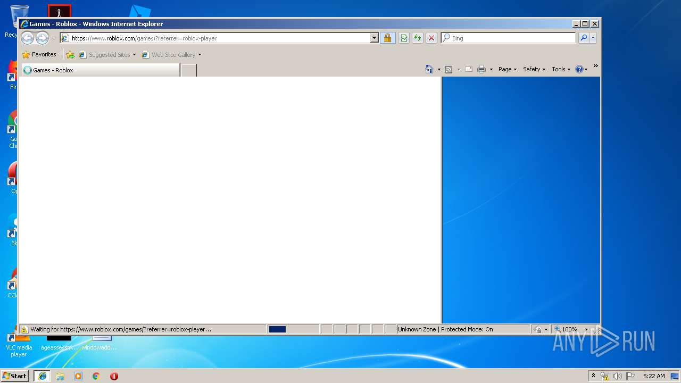Click 'Unknown Zone | Protected Mode: On' text
Viewport: 681px width, 383px height.
446,329
